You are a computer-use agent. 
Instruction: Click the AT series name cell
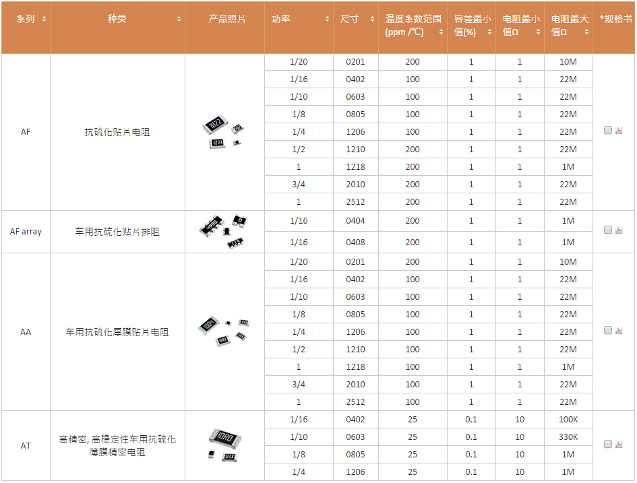[26, 445]
